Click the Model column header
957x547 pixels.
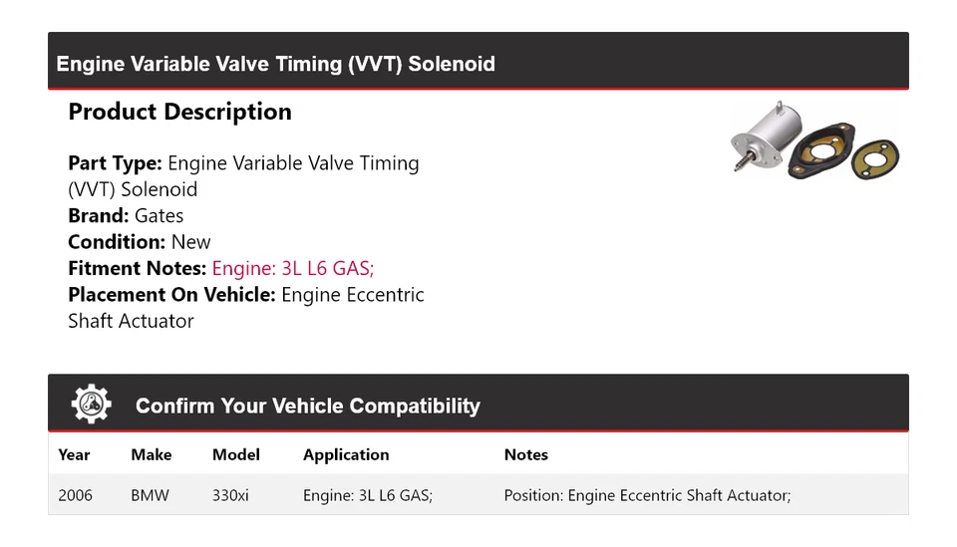coord(235,454)
